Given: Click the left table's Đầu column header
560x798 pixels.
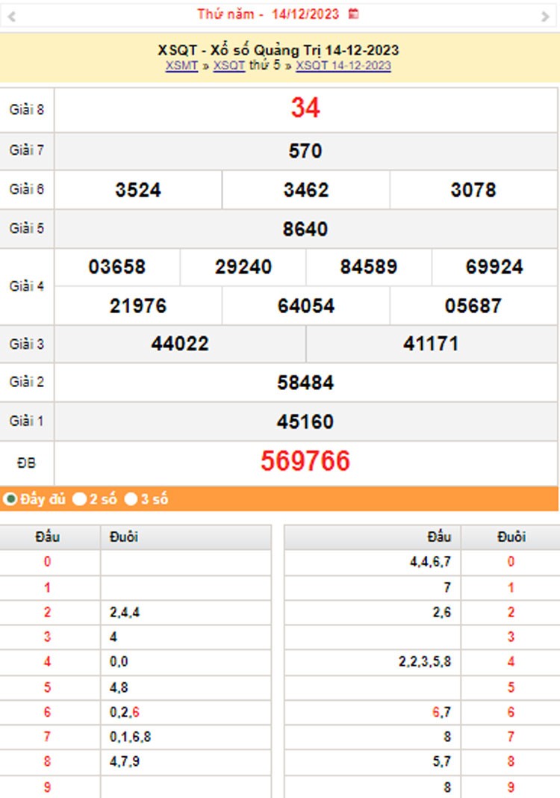Looking at the screenshot, I should tap(47, 536).
